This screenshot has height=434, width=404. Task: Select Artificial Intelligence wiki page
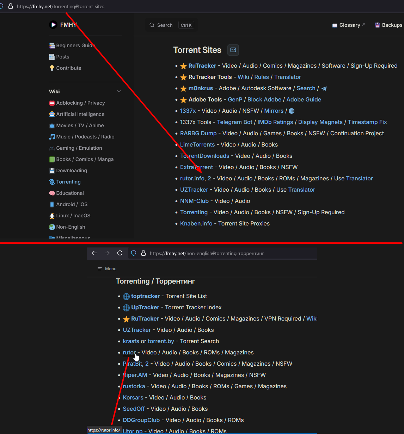coord(77,114)
